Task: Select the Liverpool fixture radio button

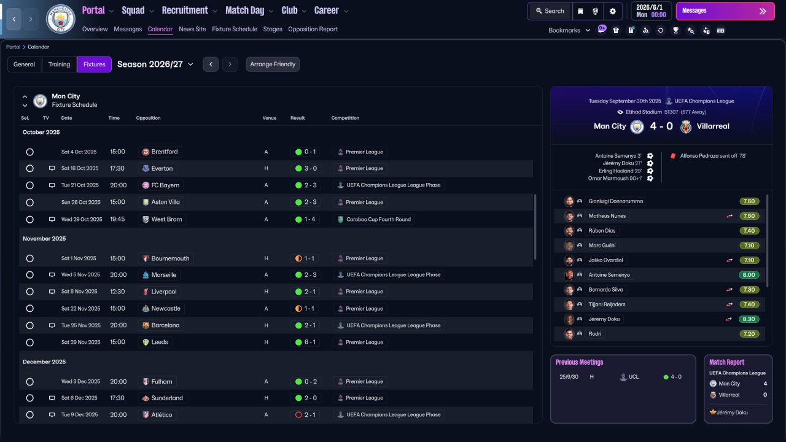Action: tap(29, 292)
